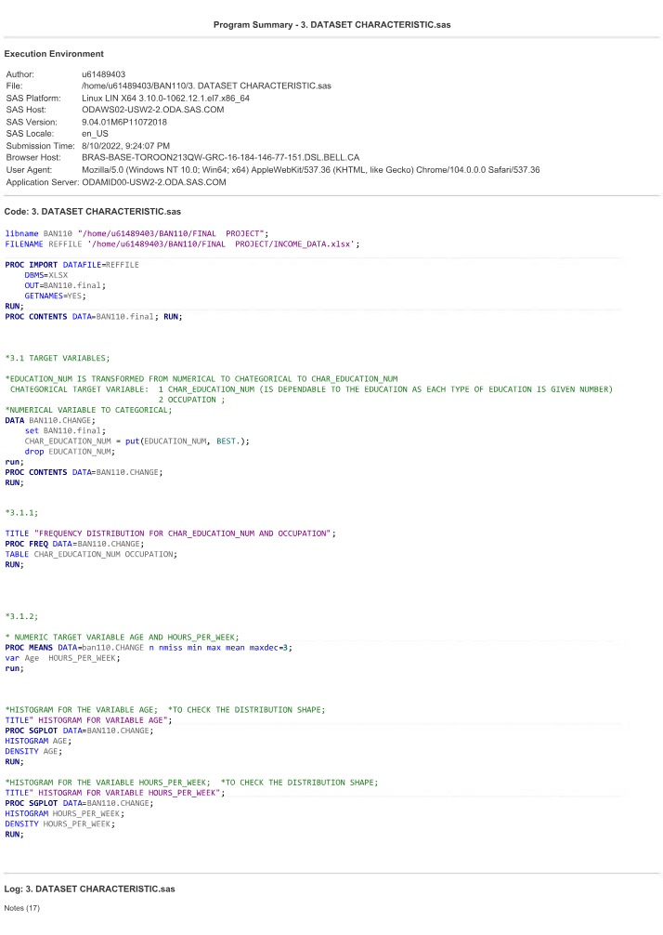Click the file path '/home/u61489403/BAN110/3. DATASET CHARACTERISTIC.sas'
663x935 pixels.
click(206, 86)
